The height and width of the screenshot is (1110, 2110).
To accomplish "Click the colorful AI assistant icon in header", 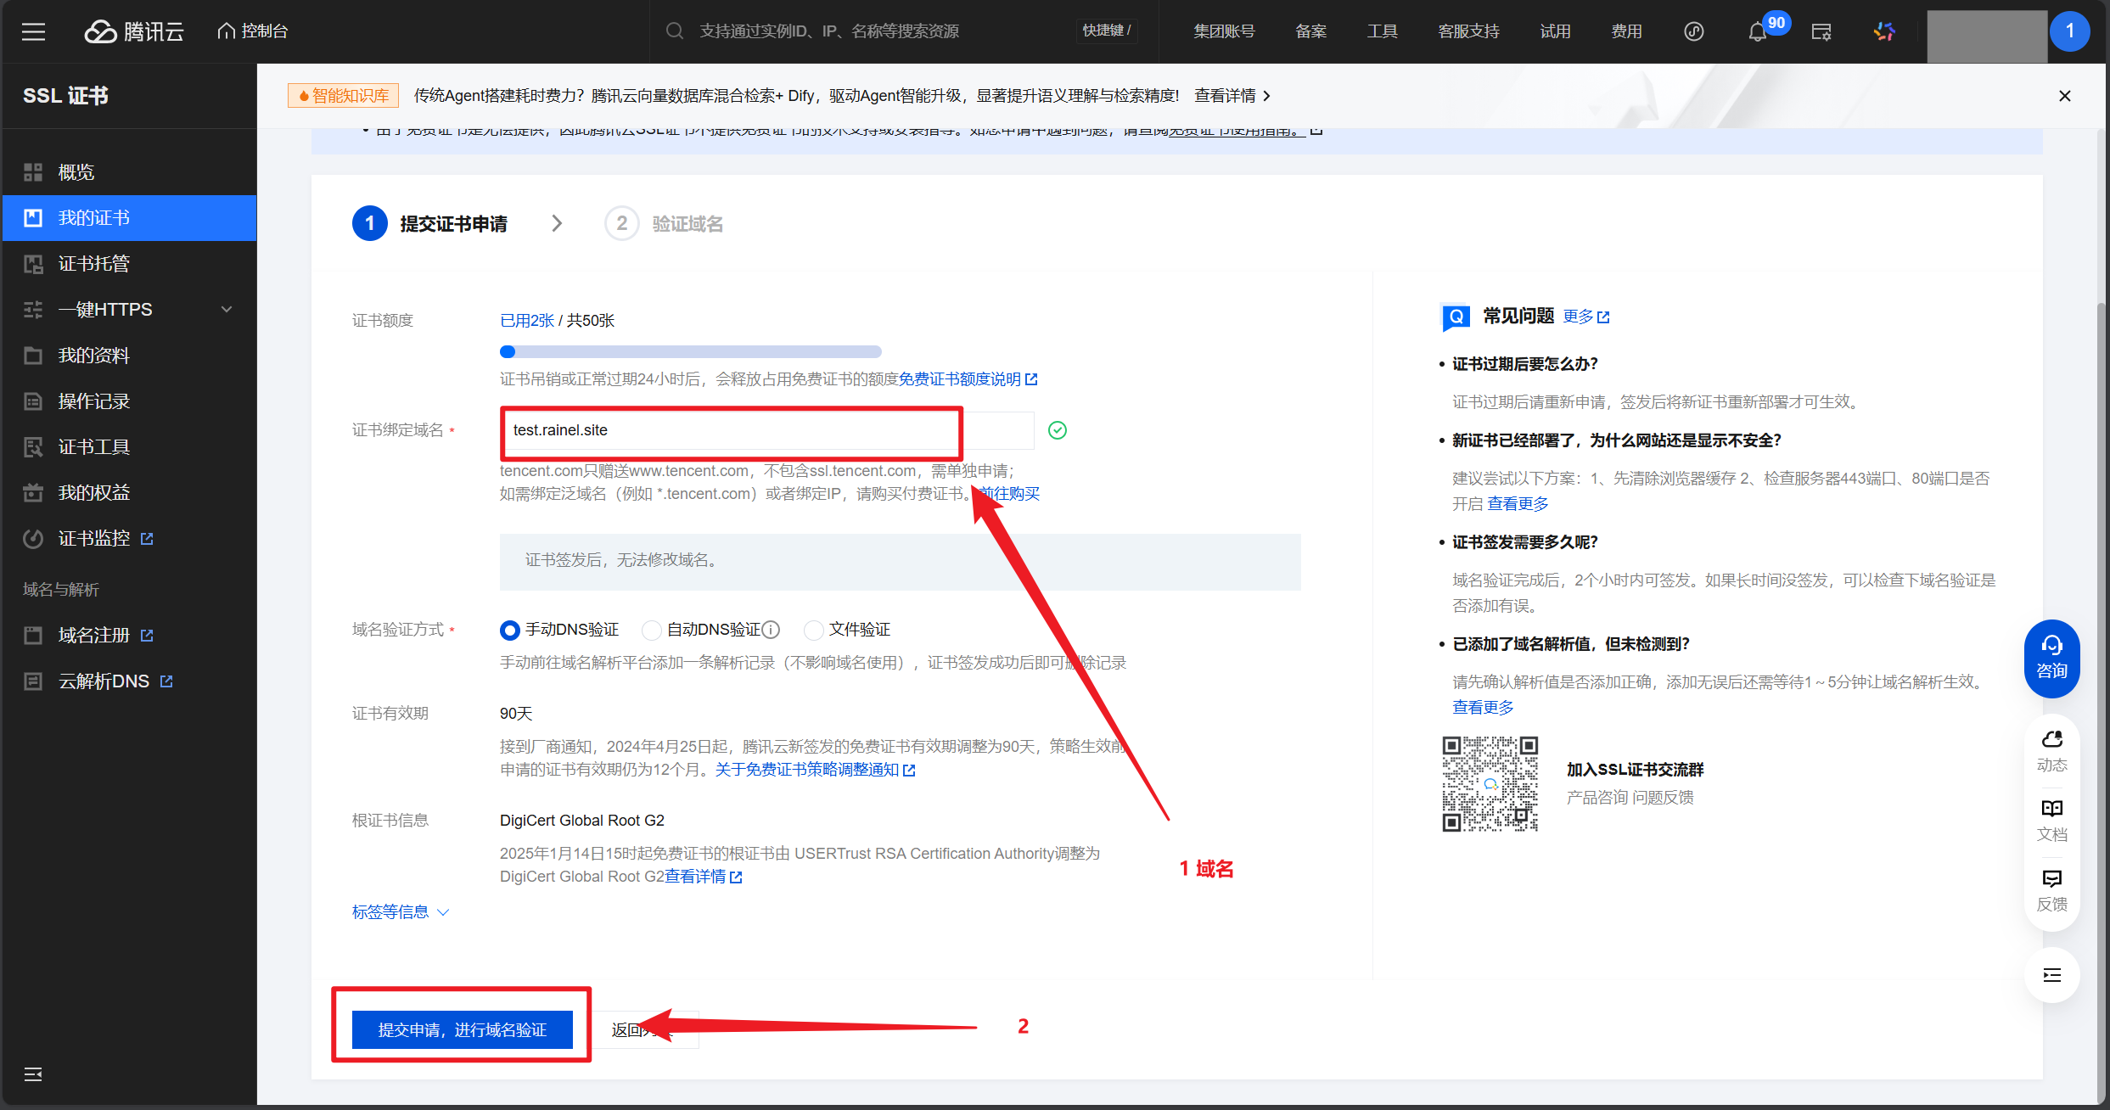I will (1884, 32).
